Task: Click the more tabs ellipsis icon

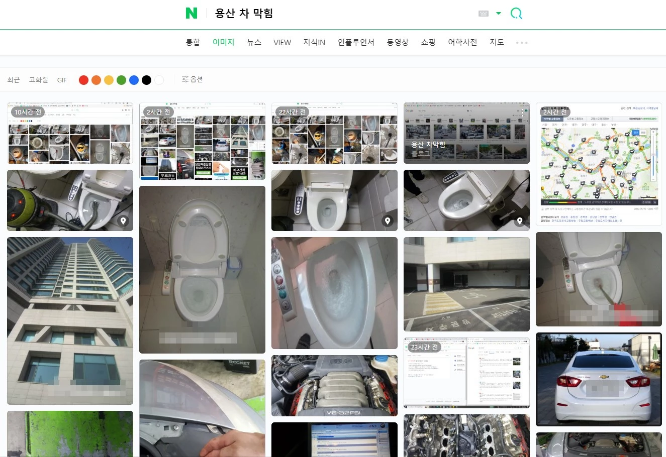Action: point(521,42)
